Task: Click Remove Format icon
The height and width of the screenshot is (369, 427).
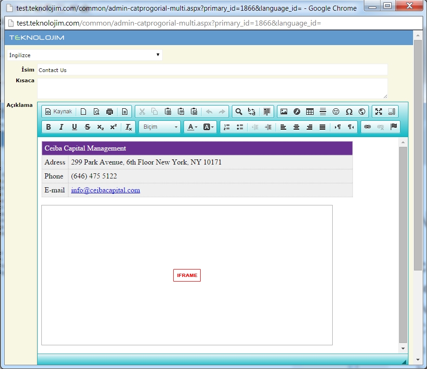Action: click(129, 127)
